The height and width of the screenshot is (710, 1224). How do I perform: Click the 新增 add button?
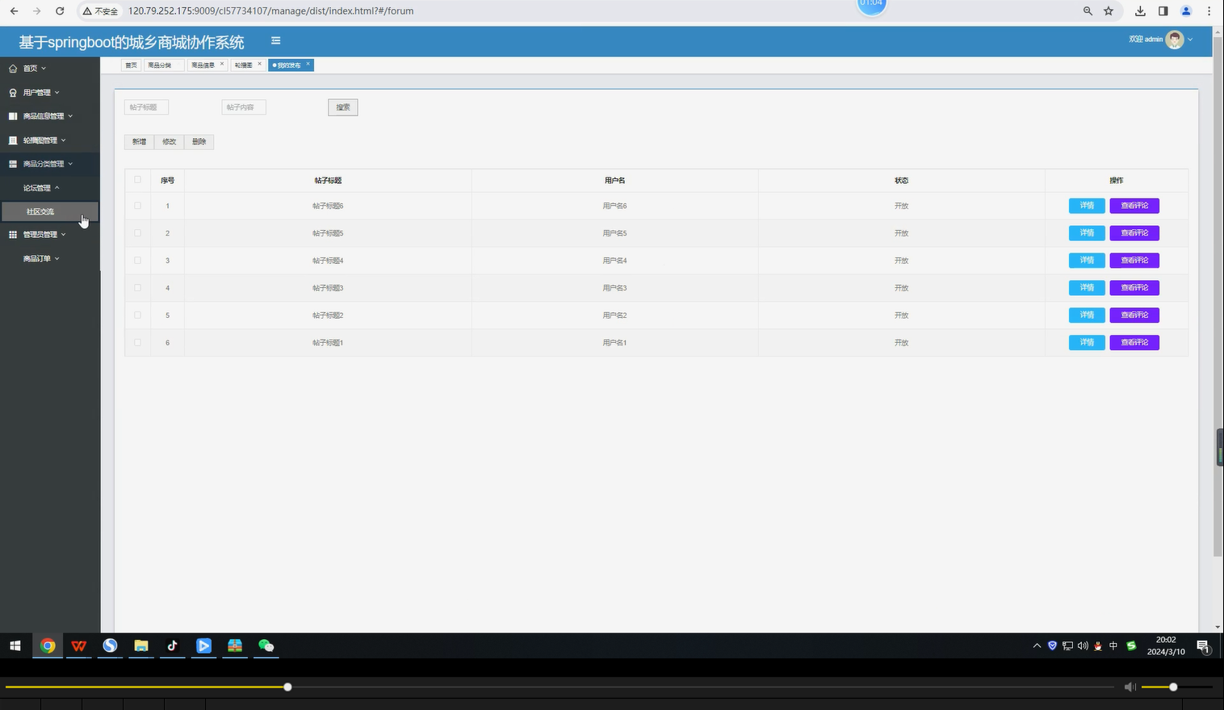point(139,142)
